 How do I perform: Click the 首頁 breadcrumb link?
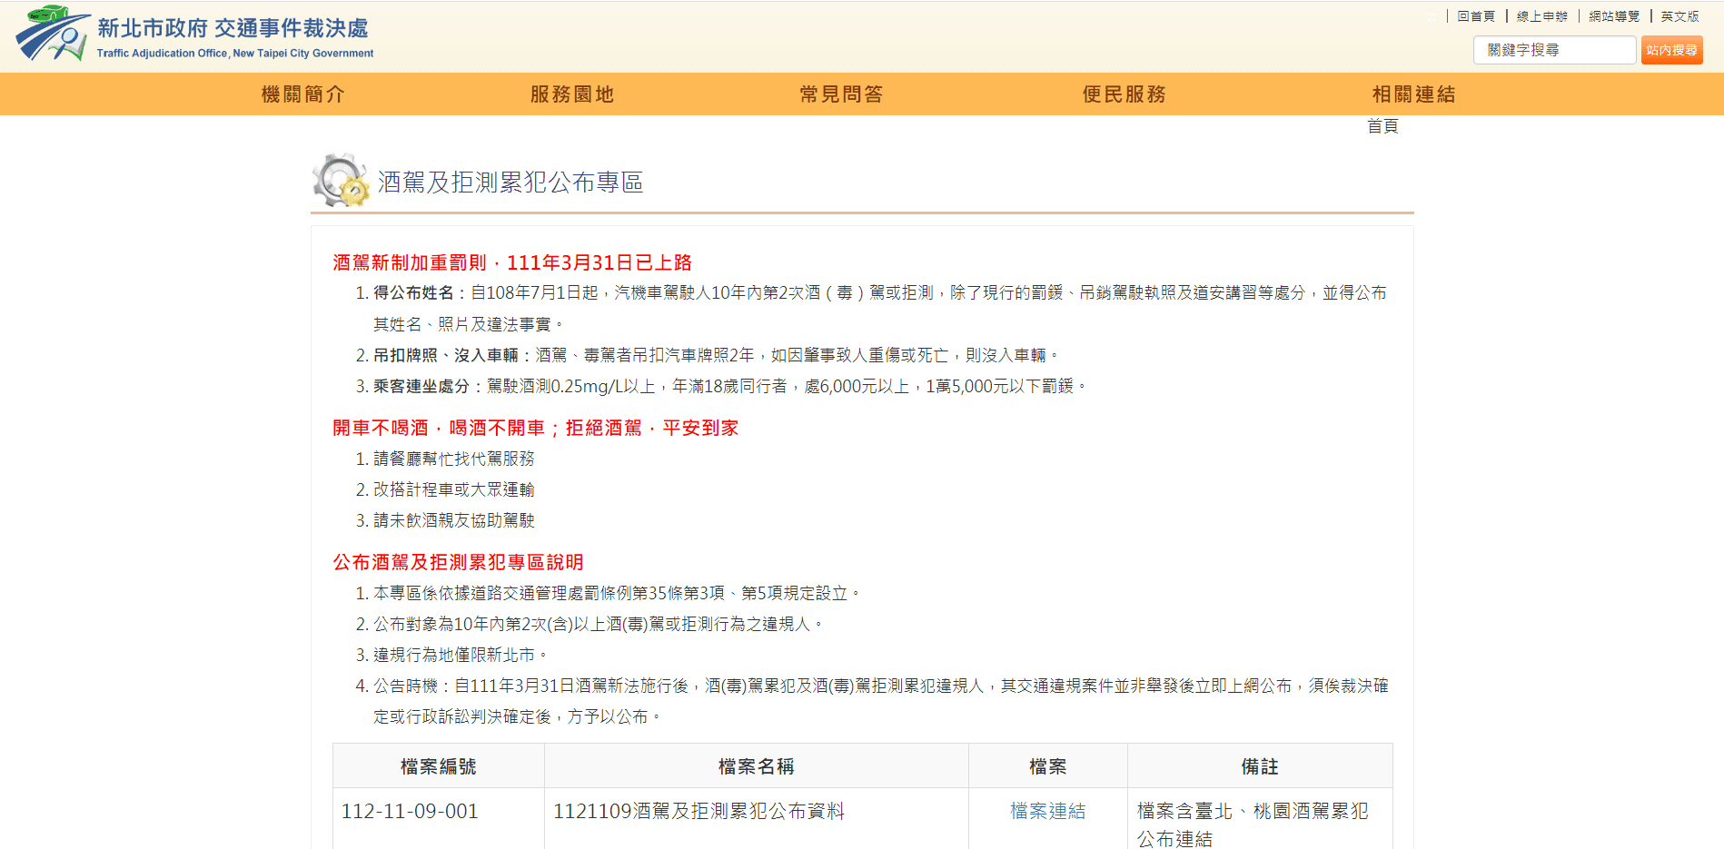pyautogui.click(x=1382, y=126)
